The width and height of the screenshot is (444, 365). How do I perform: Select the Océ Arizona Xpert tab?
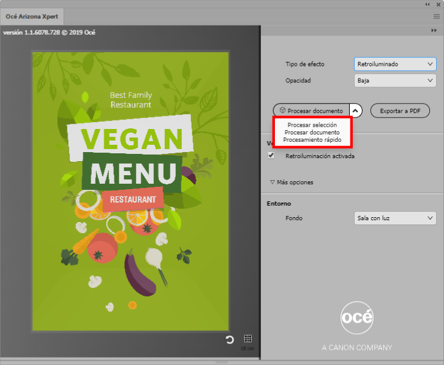click(x=32, y=16)
